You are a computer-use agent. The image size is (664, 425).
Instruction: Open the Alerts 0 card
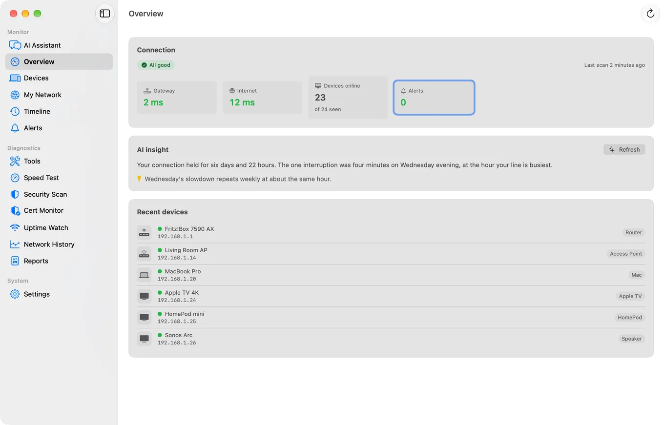pyautogui.click(x=434, y=98)
